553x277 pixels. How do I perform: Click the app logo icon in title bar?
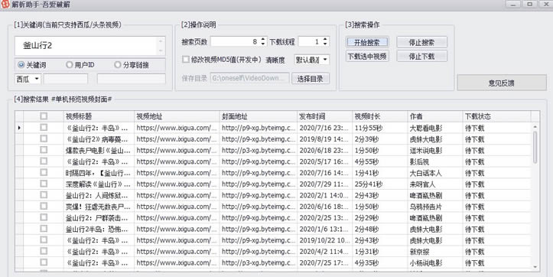point(5,5)
